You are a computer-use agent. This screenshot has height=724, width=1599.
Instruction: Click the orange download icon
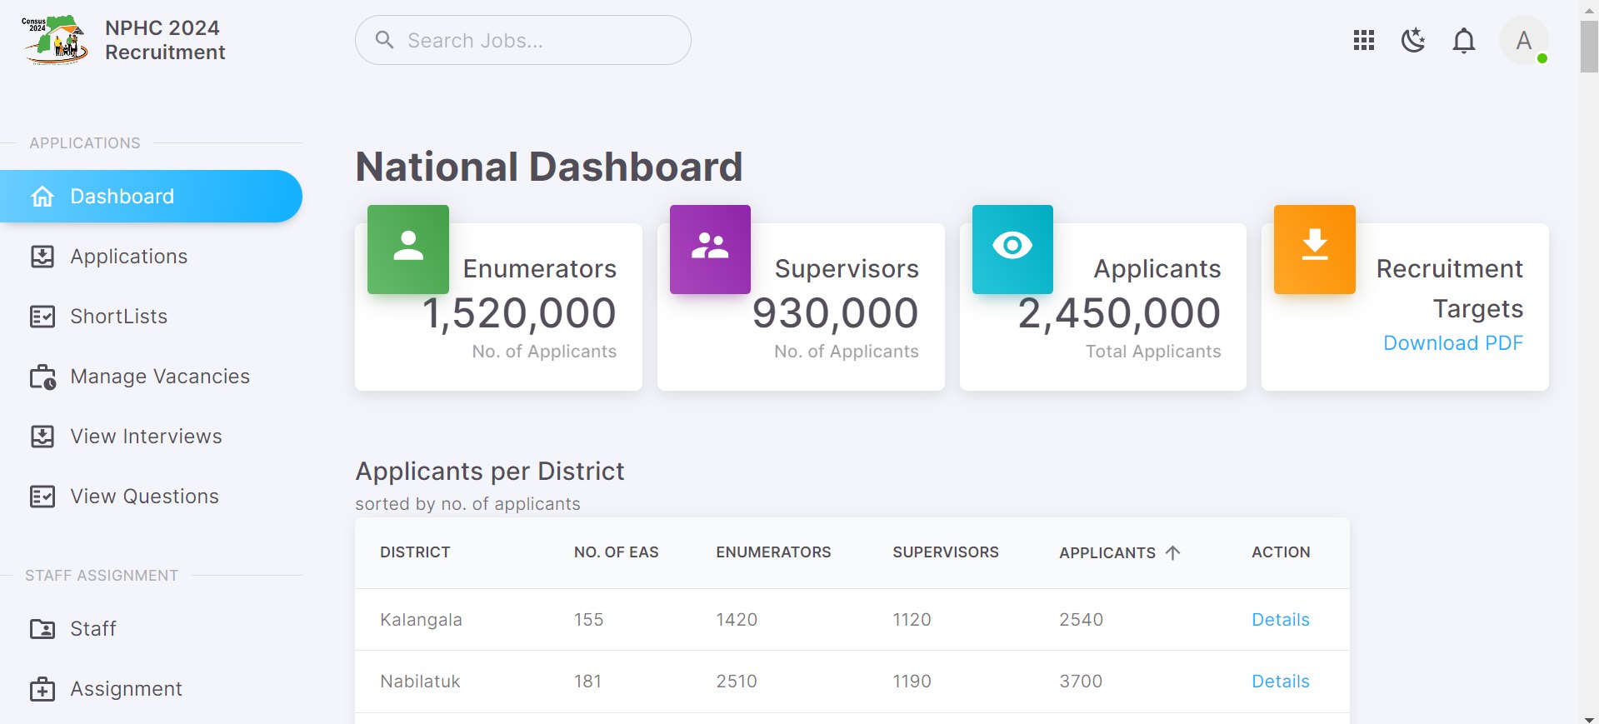[x=1315, y=249]
